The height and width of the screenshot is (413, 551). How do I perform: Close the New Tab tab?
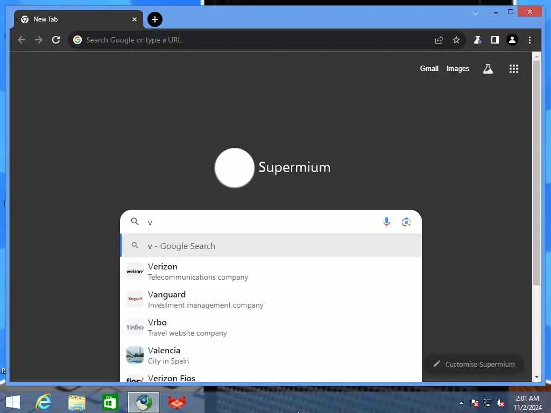click(134, 19)
